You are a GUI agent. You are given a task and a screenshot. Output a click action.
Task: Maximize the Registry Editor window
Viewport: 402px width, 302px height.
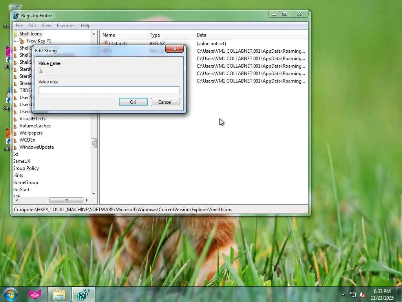(x=285, y=14)
